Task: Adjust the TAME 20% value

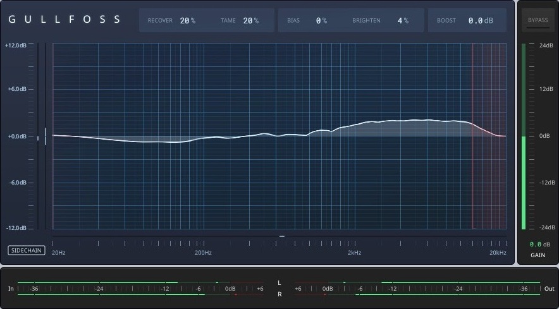Action: (251, 21)
